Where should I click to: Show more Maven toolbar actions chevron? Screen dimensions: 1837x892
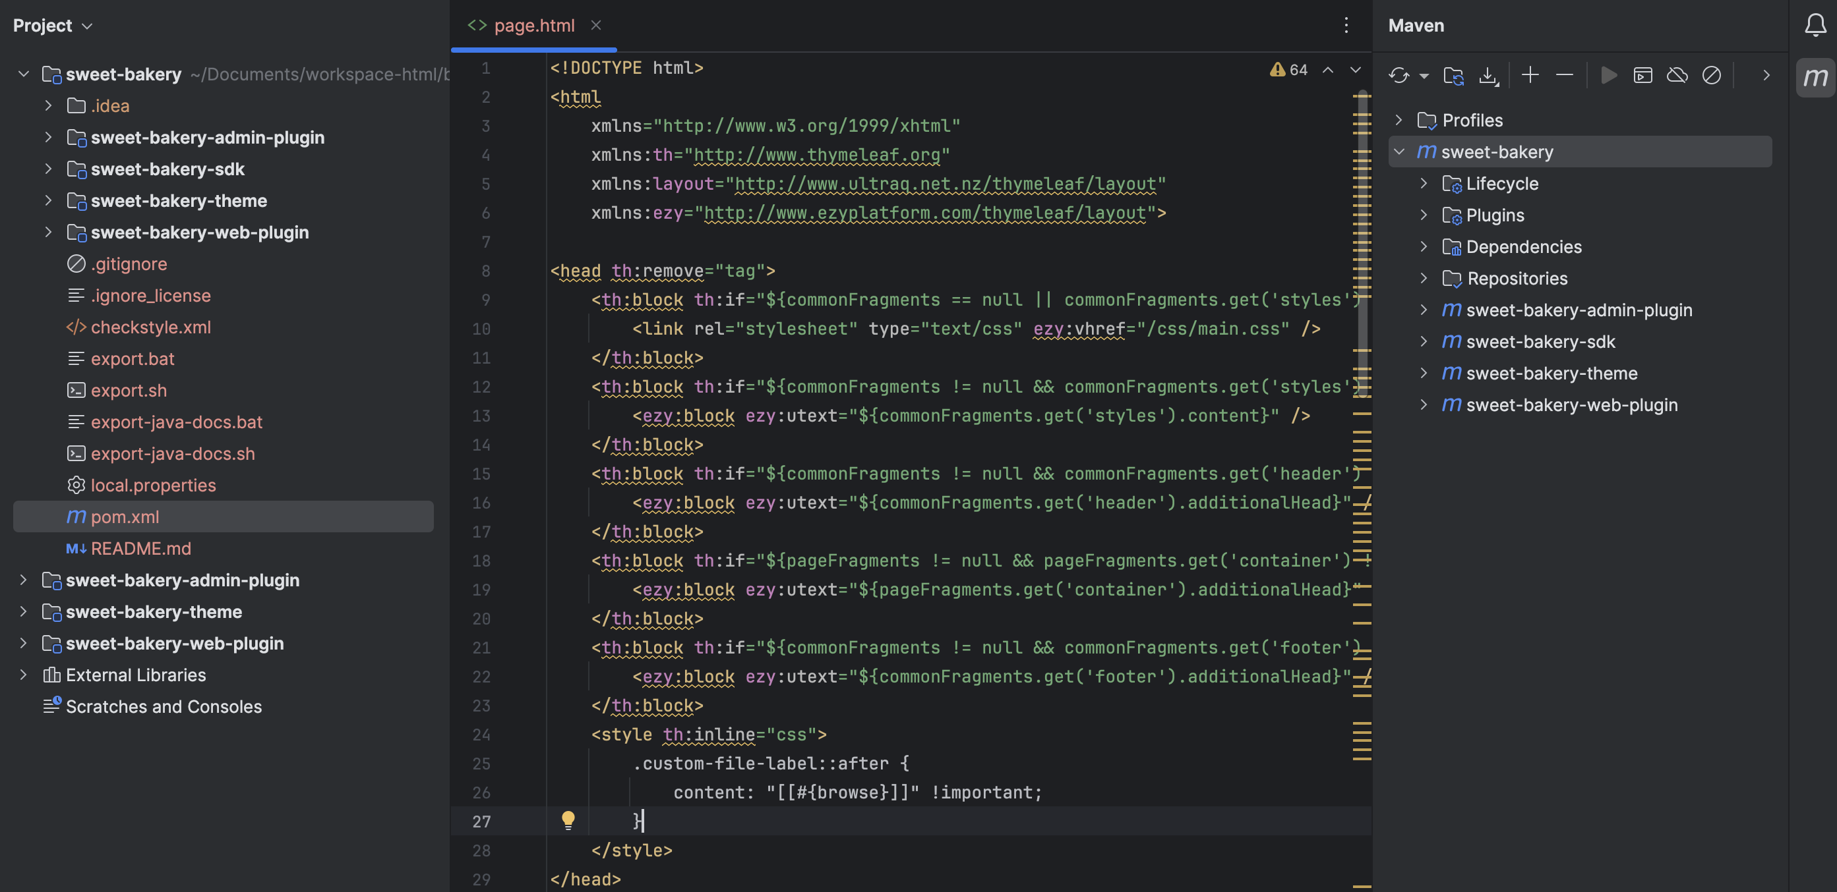1766,75
